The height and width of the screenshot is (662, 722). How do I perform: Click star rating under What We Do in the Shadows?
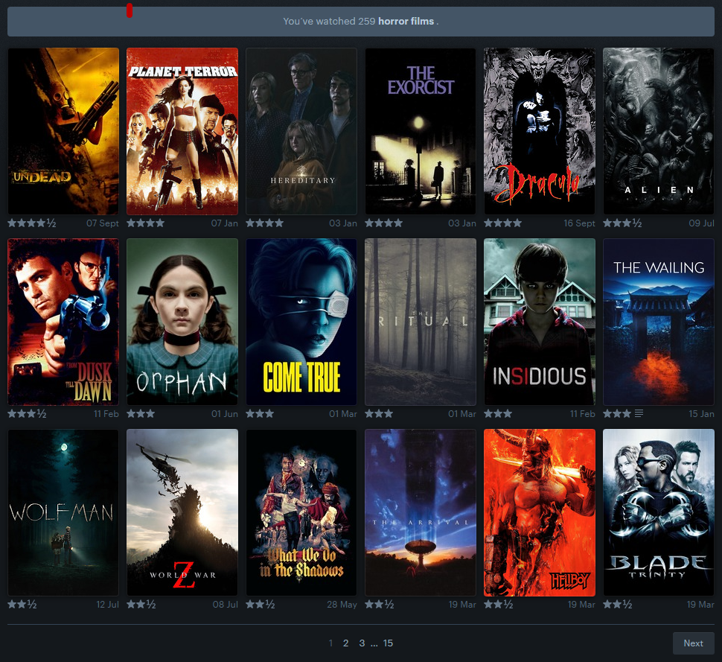pyautogui.click(x=261, y=605)
